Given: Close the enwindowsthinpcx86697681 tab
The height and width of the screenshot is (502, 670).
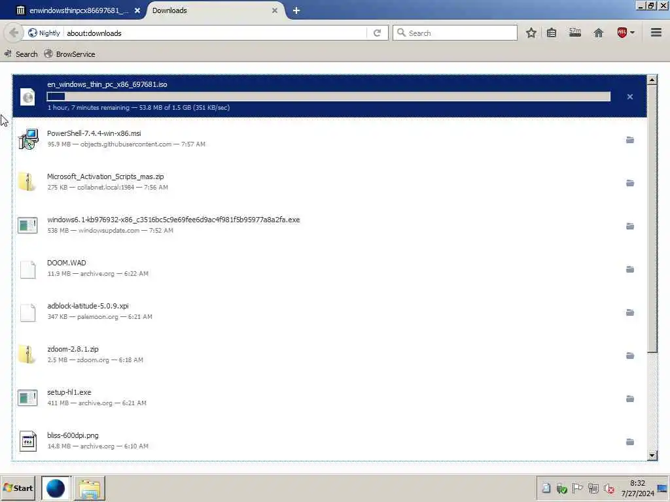Looking at the screenshot, I should (137, 10).
